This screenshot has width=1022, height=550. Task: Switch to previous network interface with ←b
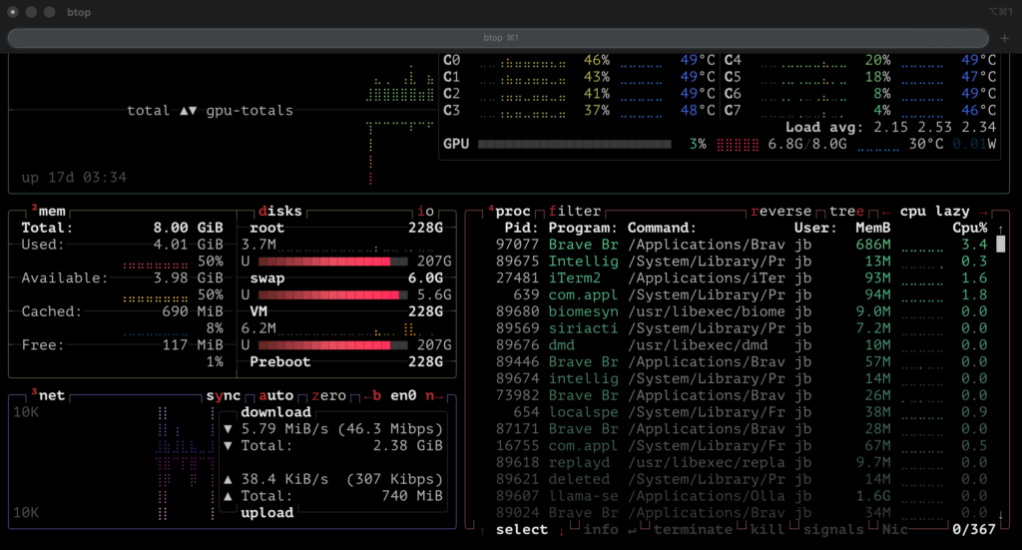(372, 395)
